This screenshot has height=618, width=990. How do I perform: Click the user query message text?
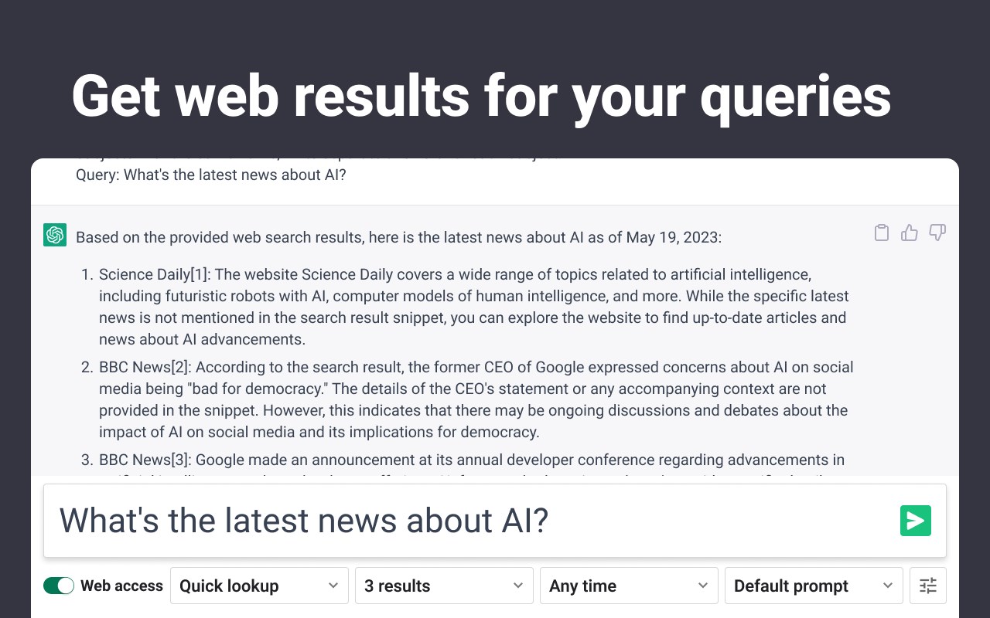210,175
